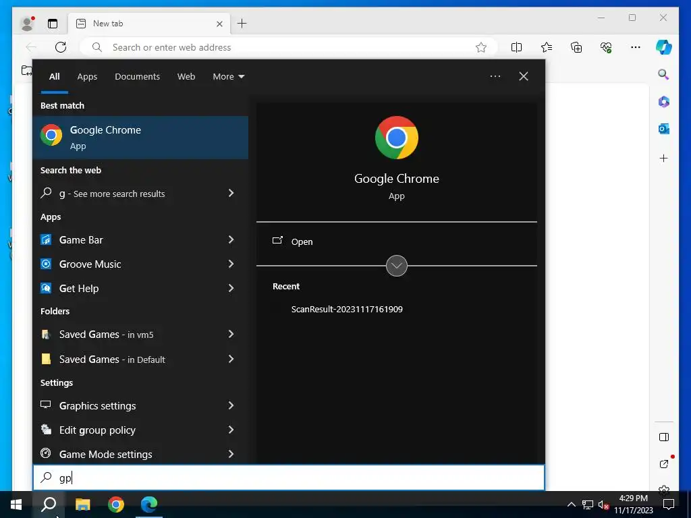Open Edge split screen icon
691x518 pixels.
(x=516, y=47)
